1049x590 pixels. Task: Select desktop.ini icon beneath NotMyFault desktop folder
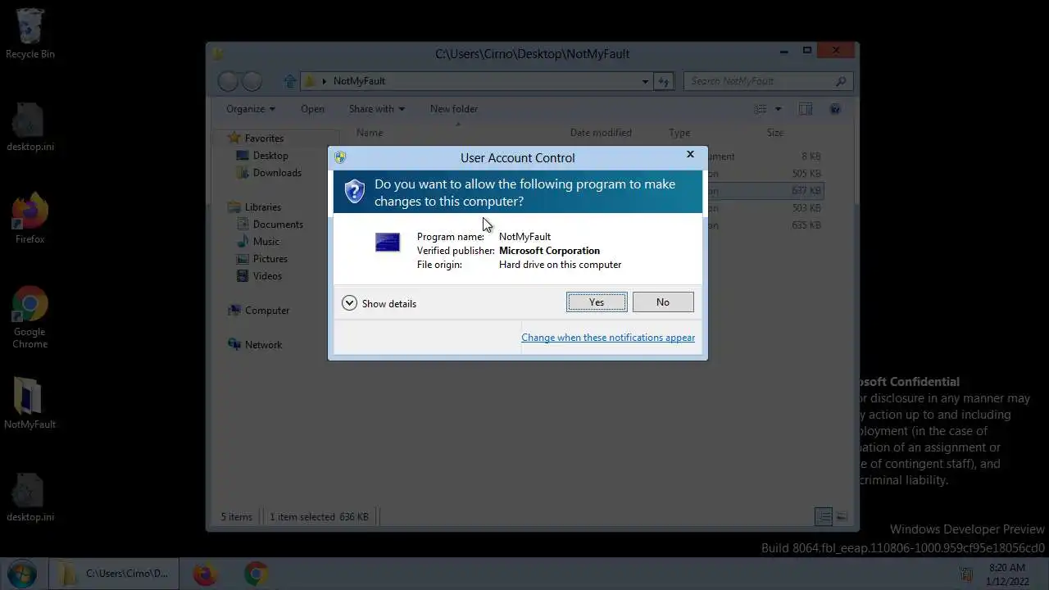point(30,497)
